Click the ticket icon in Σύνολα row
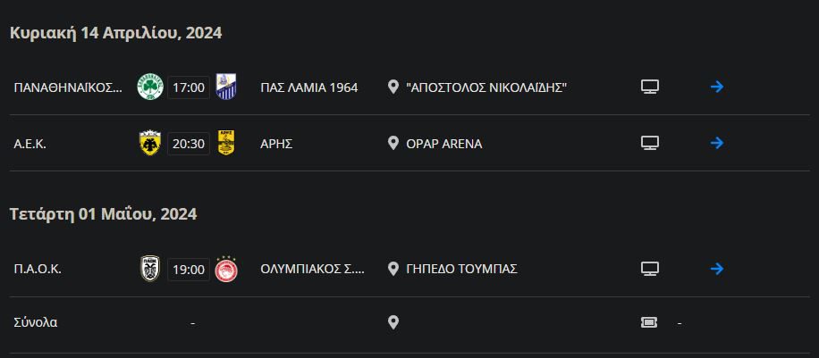Screen dimensions: 819x358 click(x=650, y=322)
